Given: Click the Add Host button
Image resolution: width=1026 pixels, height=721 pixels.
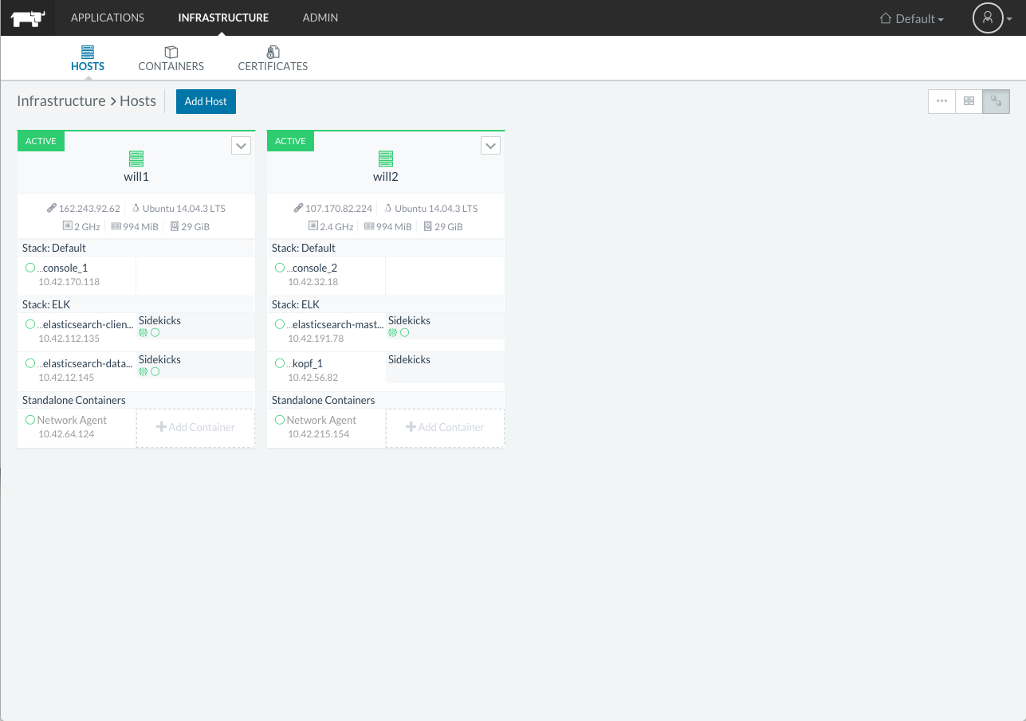Looking at the screenshot, I should coord(206,101).
